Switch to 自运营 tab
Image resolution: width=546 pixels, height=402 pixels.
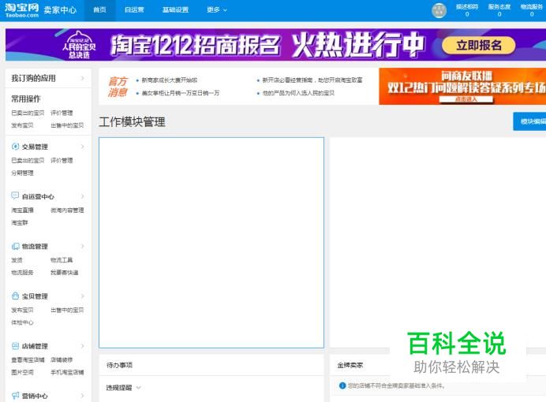134,9
